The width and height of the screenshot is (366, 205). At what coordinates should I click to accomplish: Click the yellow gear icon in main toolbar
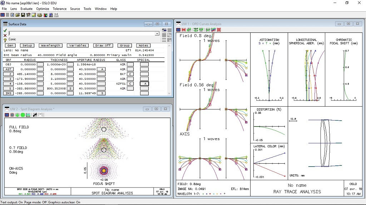40,15
